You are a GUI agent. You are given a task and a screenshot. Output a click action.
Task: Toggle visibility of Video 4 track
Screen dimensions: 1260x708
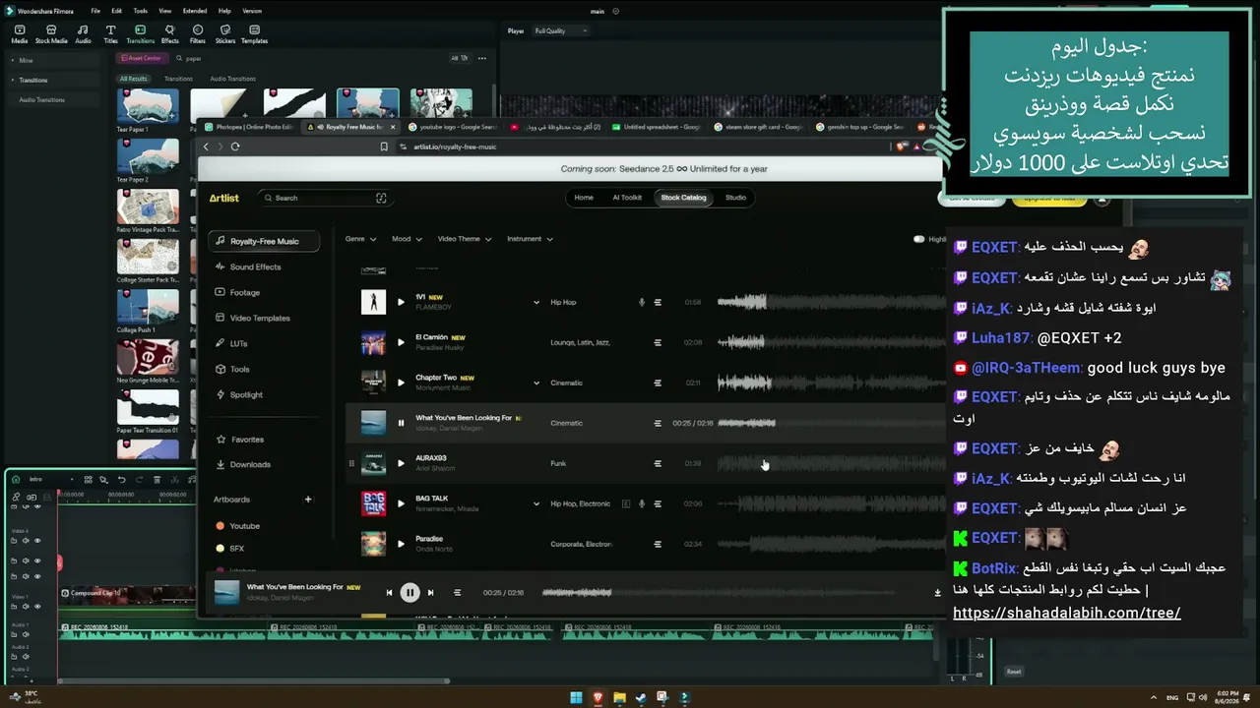[x=37, y=540]
